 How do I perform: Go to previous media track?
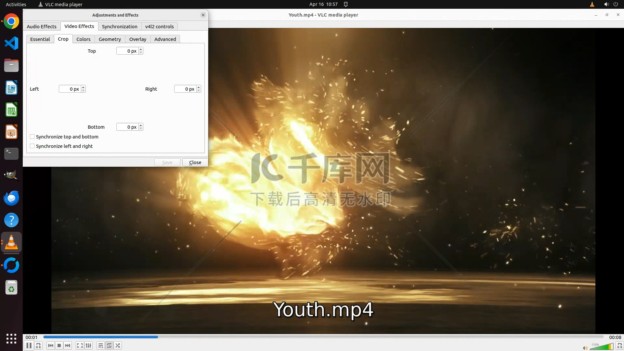point(50,345)
